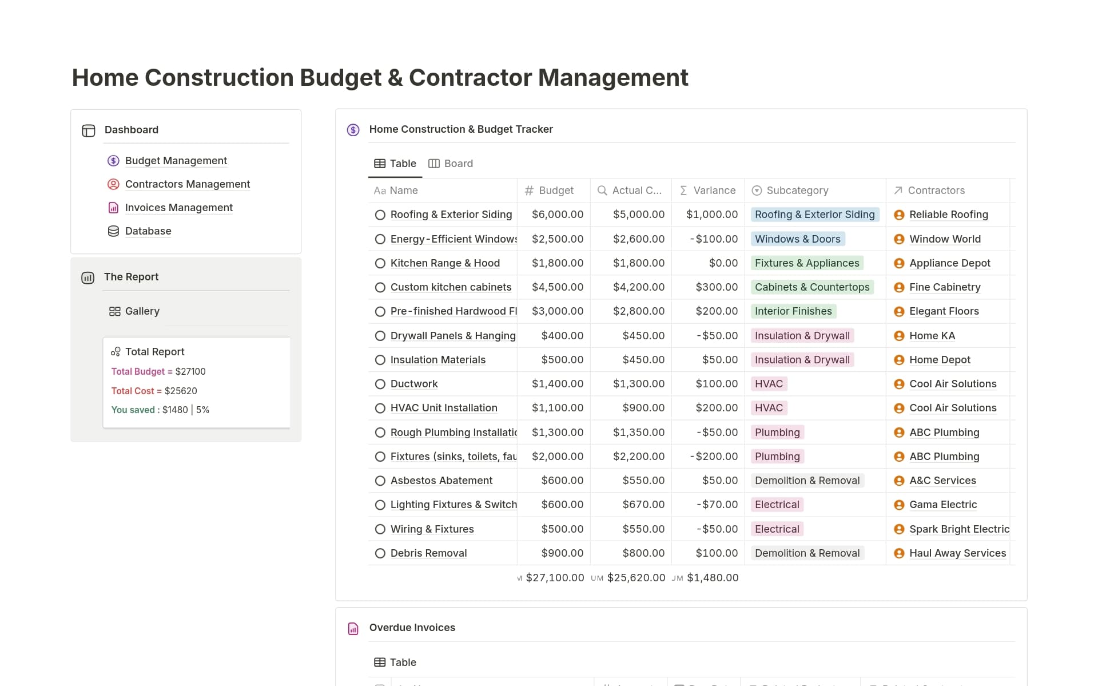Click the Reliable Roofing contractor avatar icon
The image size is (1098, 686).
899,215
